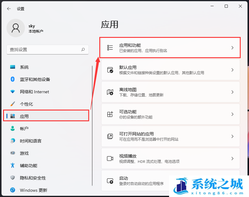Click the paintbrush icon for 个性化
The height and width of the screenshot is (197, 249).
[x=13, y=104]
